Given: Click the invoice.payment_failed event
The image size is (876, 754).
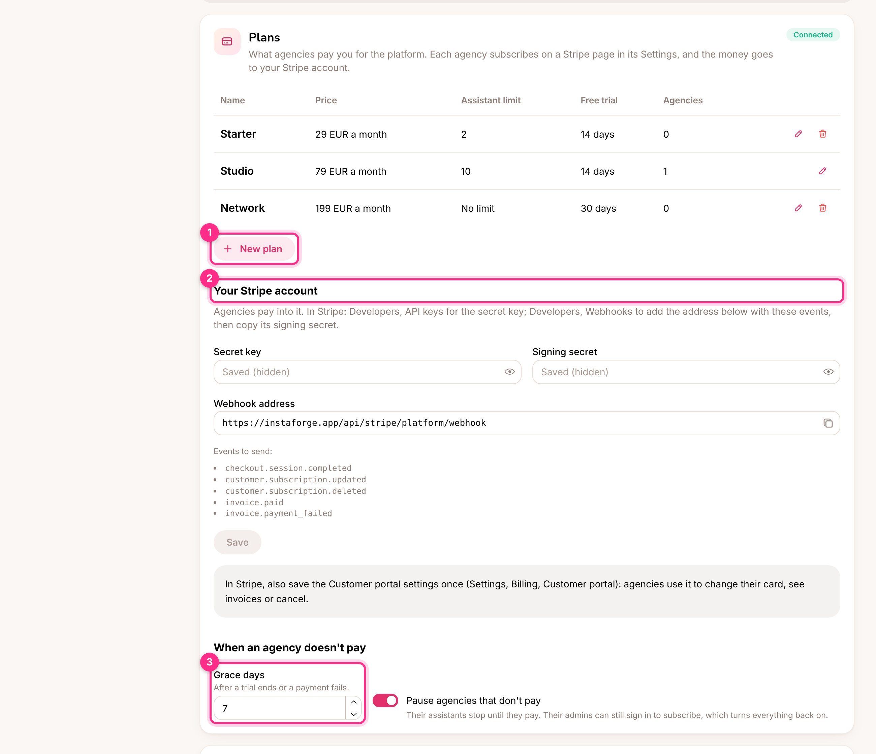Looking at the screenshot, I should 279,513.
